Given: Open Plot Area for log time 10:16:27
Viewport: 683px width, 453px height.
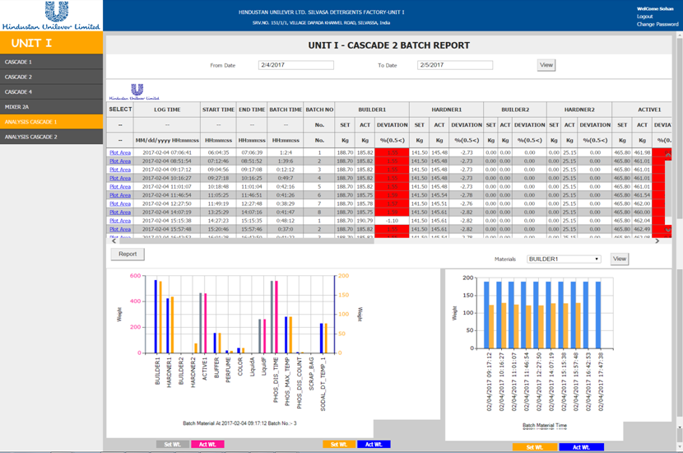Looking at the screenshot, I should (x=120, y=179).
